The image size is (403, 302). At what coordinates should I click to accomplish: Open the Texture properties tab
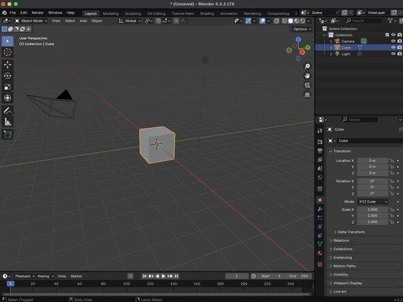(x=320, y=264)
